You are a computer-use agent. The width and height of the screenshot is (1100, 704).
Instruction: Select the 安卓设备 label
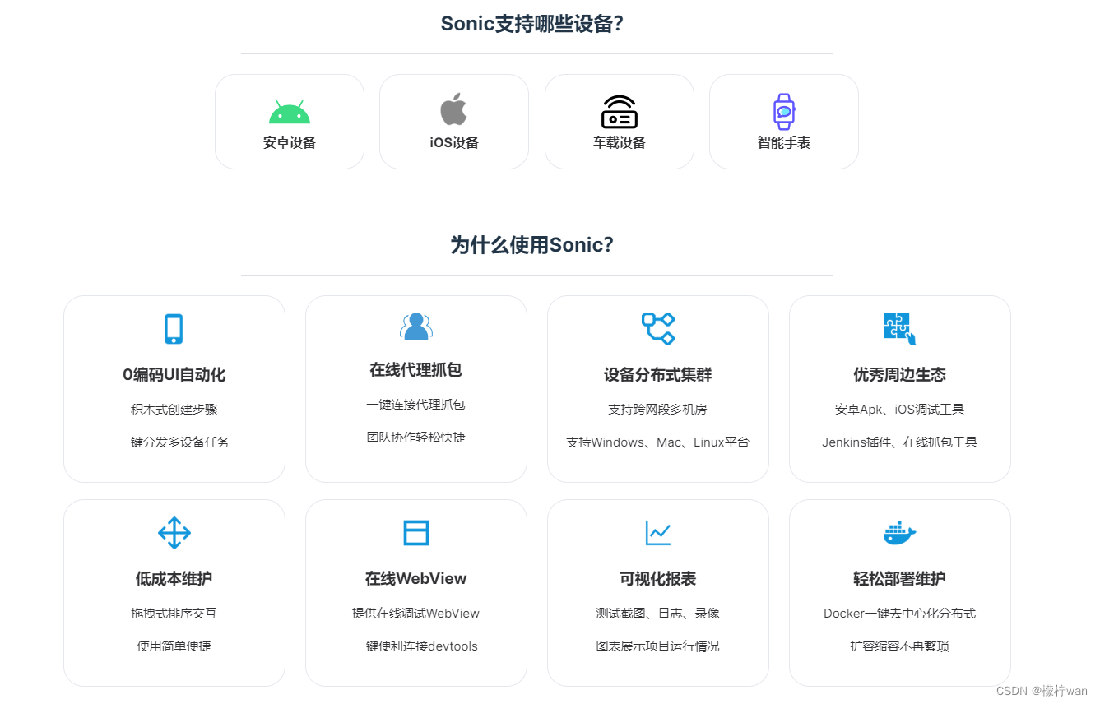290,143
